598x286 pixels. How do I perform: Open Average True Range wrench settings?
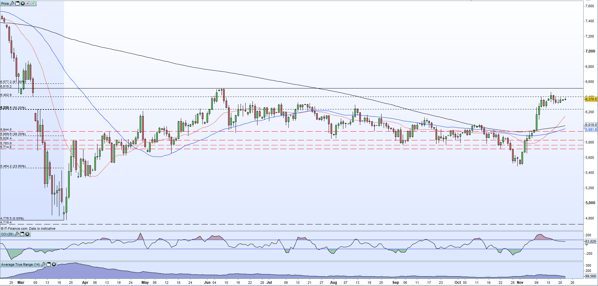click(43, 264)
